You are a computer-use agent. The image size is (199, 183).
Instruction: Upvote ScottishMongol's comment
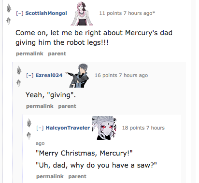(9, 9)
